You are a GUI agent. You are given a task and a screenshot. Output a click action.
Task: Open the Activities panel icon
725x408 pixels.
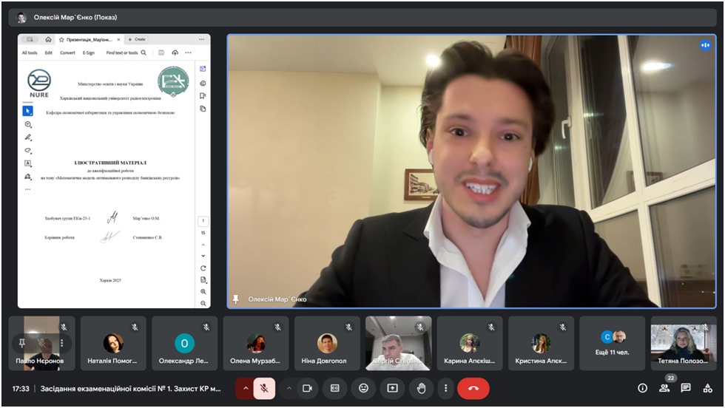(x=708, y=388)
